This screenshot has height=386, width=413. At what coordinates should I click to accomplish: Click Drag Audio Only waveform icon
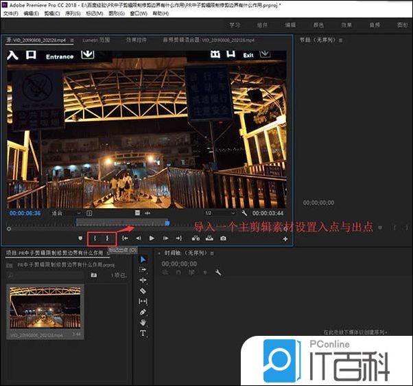point(147,213)
